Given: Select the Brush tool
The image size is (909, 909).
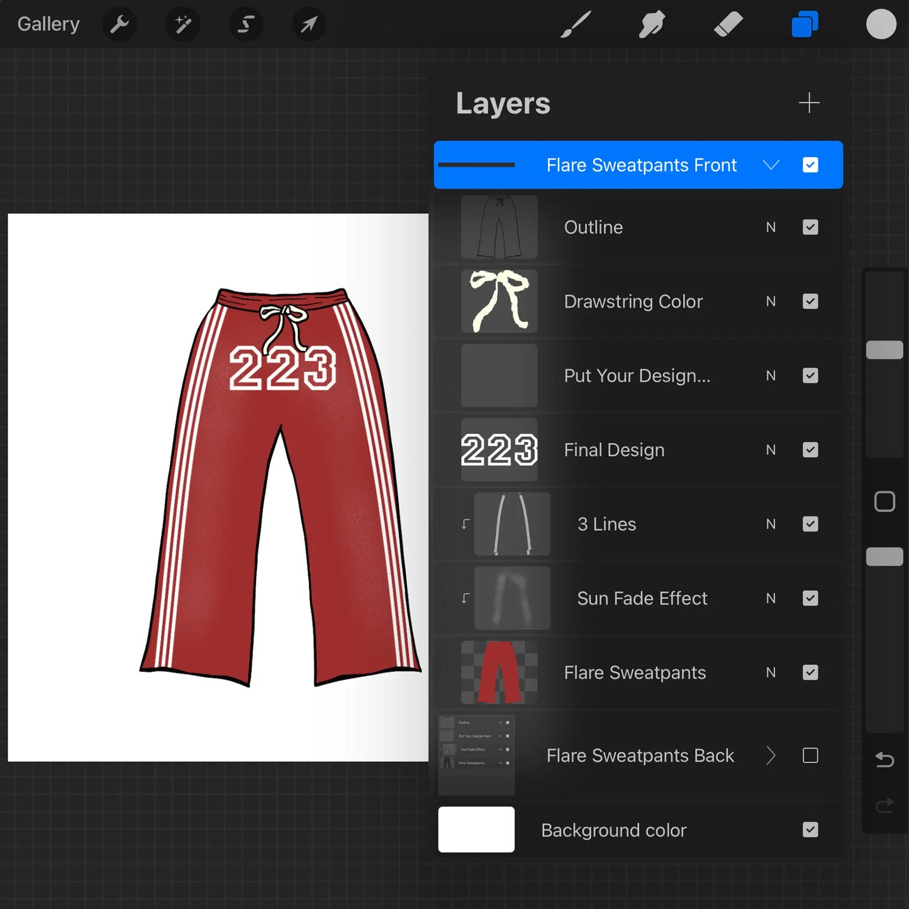Looking at the screenshot, I should [x=576, y=24].
